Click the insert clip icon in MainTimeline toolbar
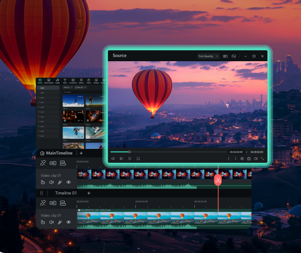This screenshot has height=253, width=301. point(53,163)
